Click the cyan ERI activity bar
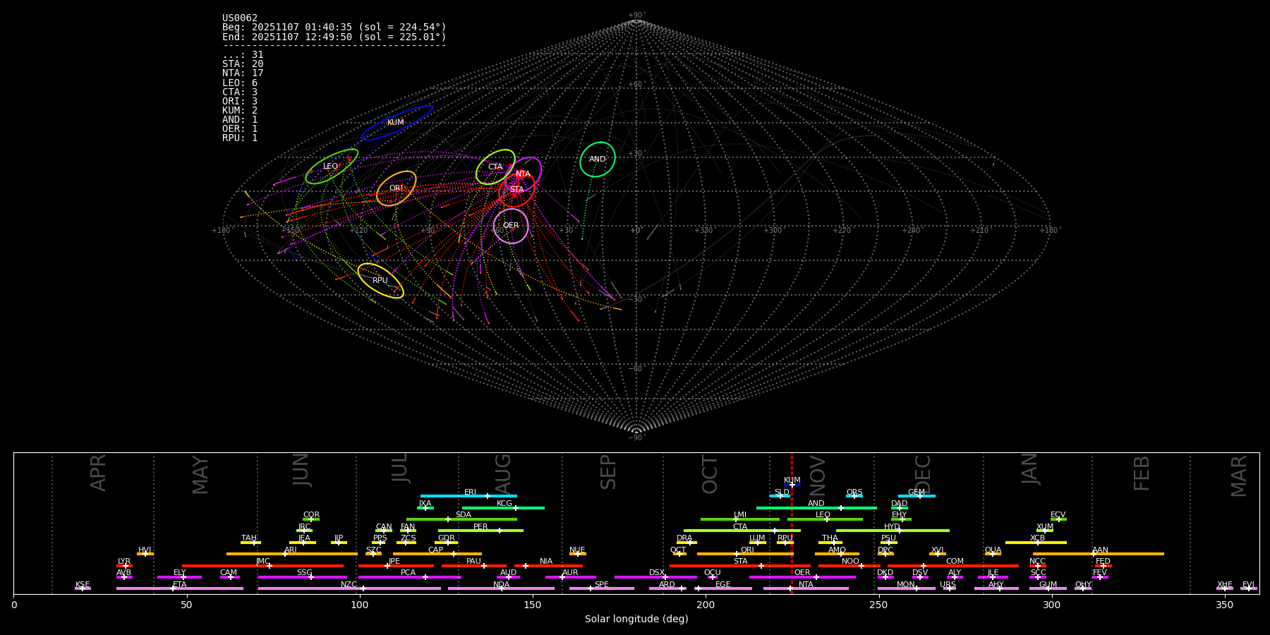 point(468,496)
